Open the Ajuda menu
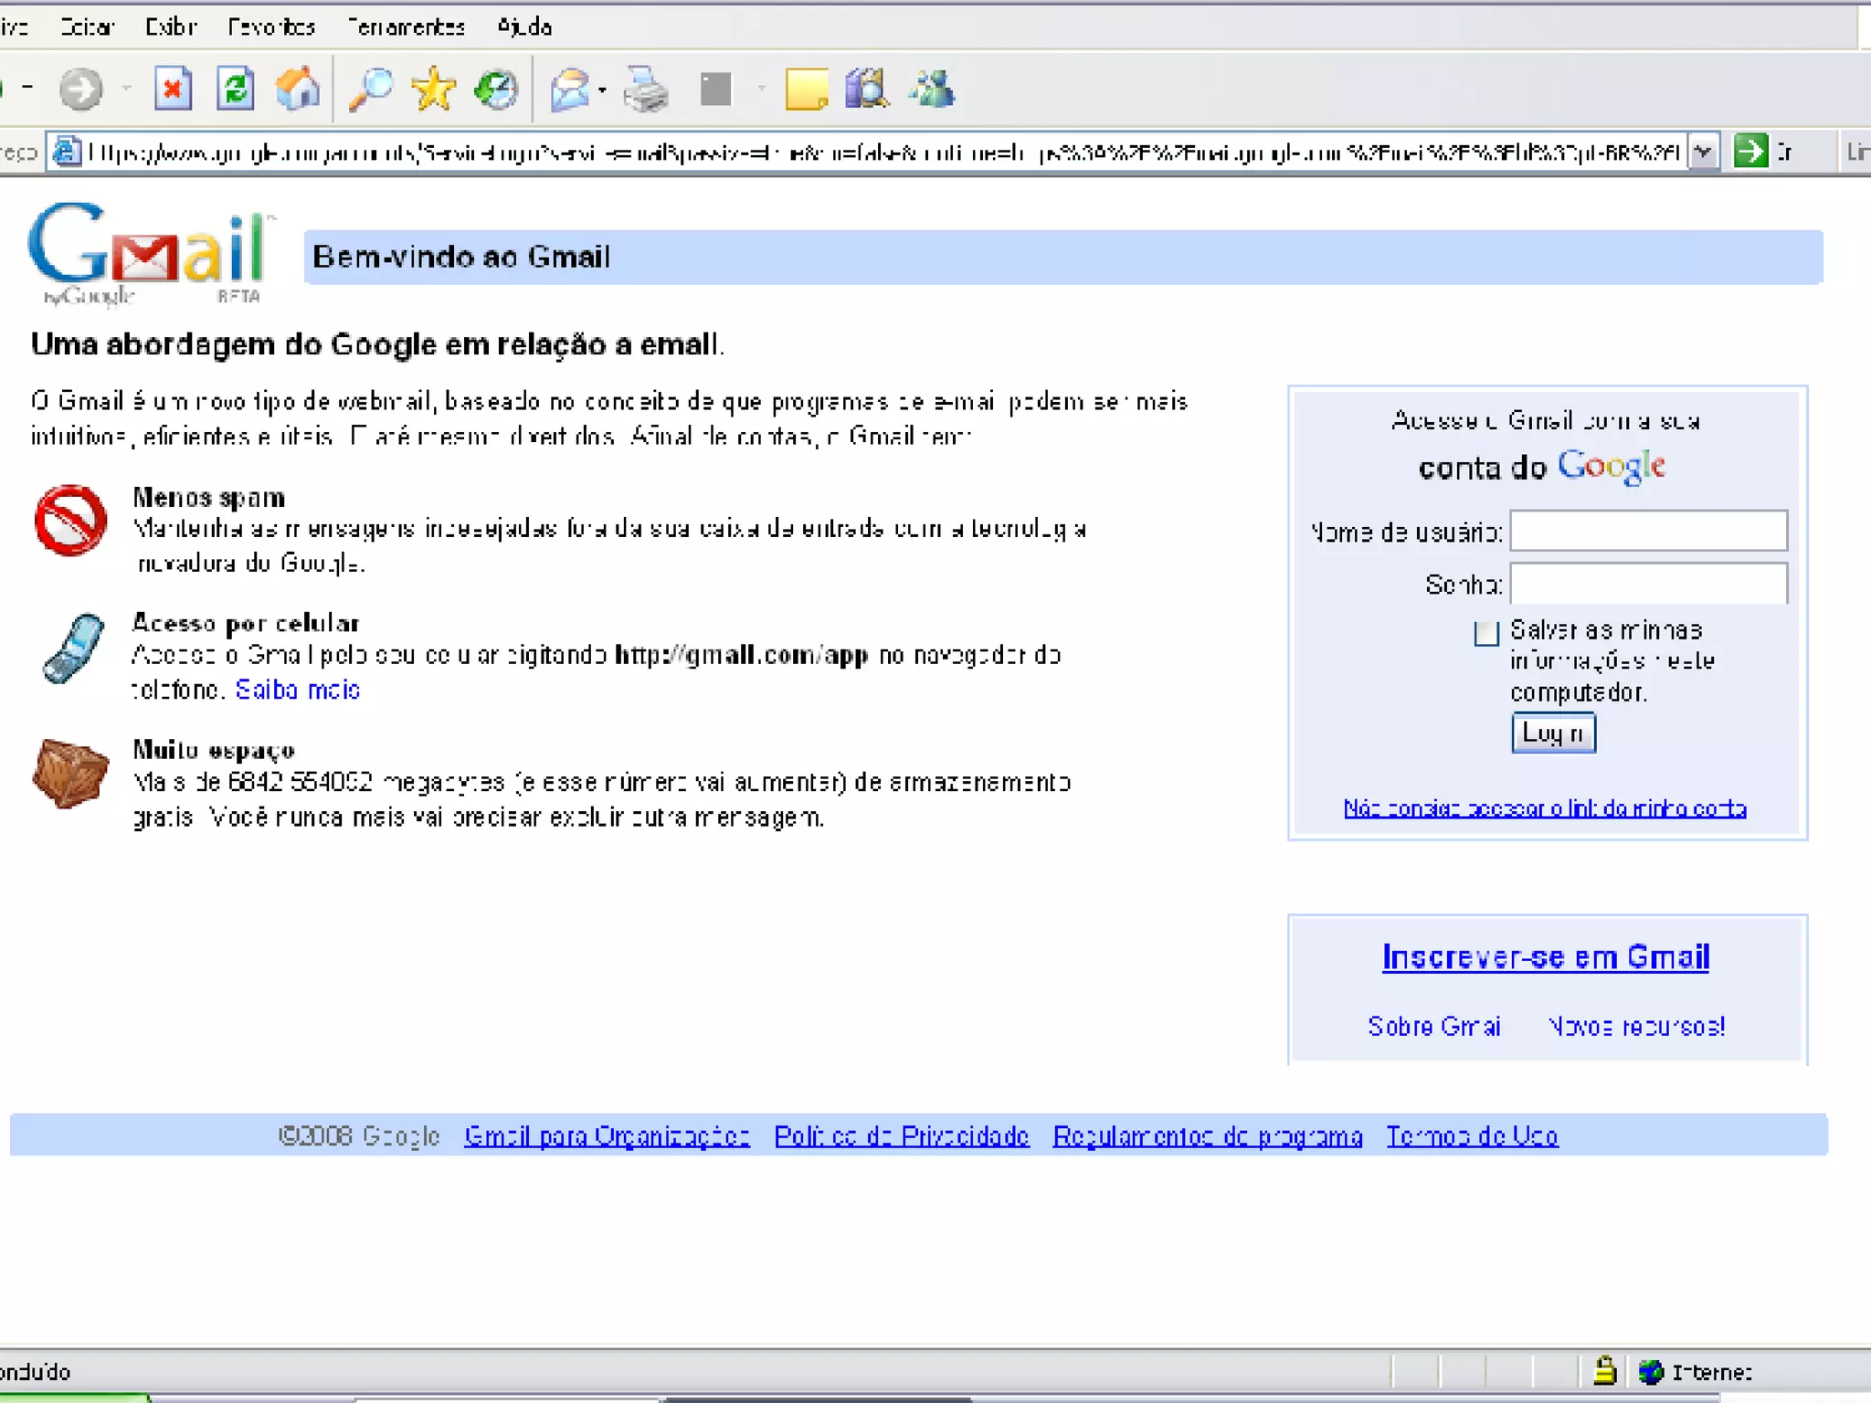The height and width of the screenshot is (1403, 1871). click(524, 26)
